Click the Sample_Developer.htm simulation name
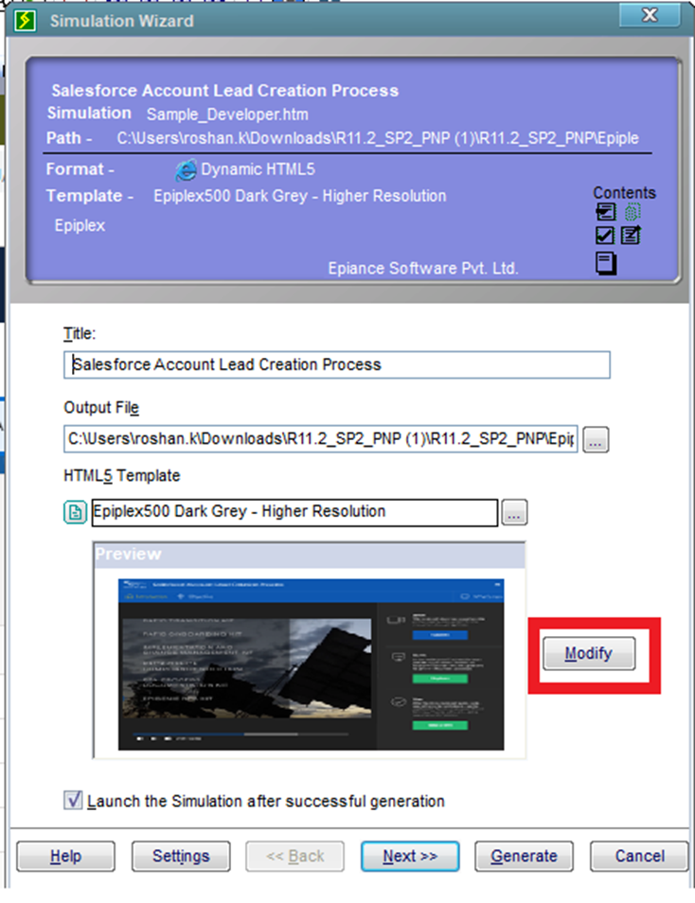 (227, 115)
